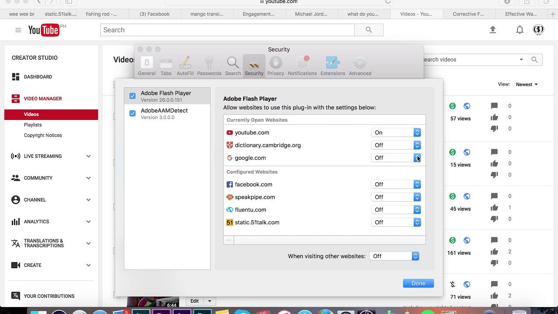Open the General preferences pane
Image resolution: width=558 pixels, height=314 pixels.
click(146, 66)
